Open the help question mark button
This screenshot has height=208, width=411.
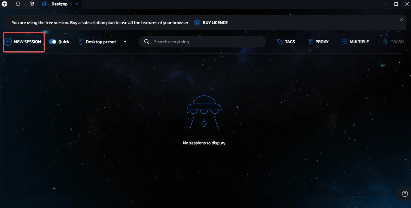(405, 194)
